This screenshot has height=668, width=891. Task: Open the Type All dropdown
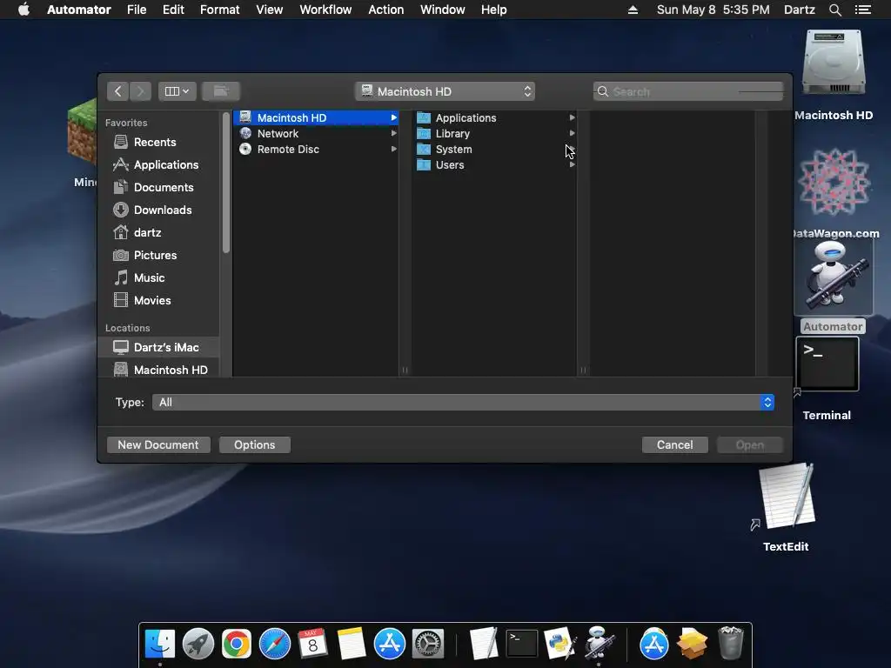coord(463,402)
